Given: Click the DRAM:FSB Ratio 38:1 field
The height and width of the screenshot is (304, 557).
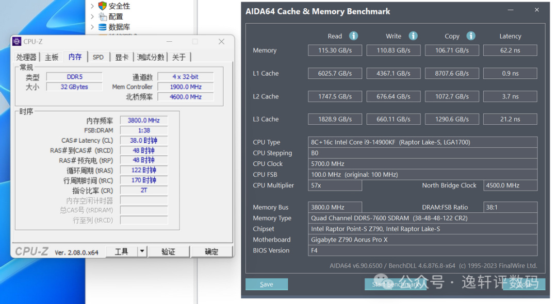Looking at the screenshot, I should coord(511,207).
